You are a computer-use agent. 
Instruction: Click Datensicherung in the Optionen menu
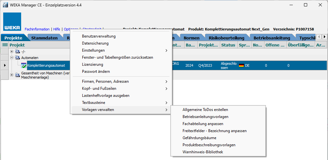[95, 43]
